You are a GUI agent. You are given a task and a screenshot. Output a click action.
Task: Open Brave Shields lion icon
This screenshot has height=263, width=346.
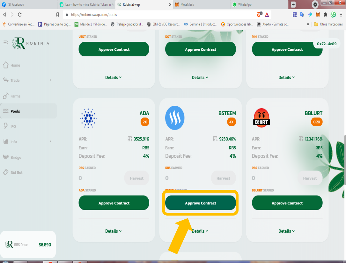(259, 15)
